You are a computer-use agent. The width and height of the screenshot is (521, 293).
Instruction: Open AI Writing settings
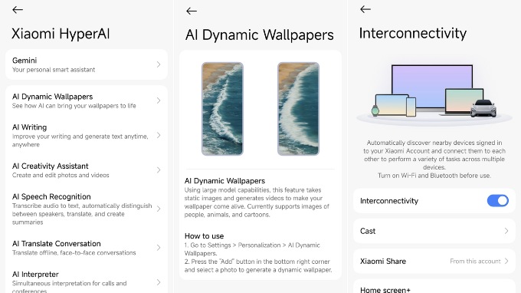[87, 135]
